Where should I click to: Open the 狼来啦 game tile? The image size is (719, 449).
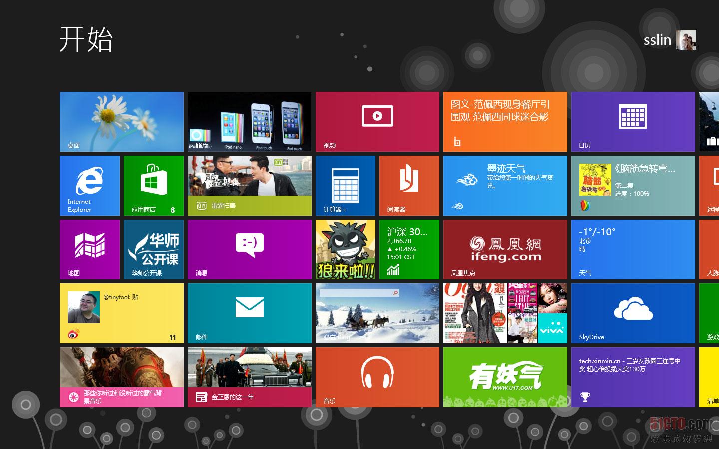[346, 249]
